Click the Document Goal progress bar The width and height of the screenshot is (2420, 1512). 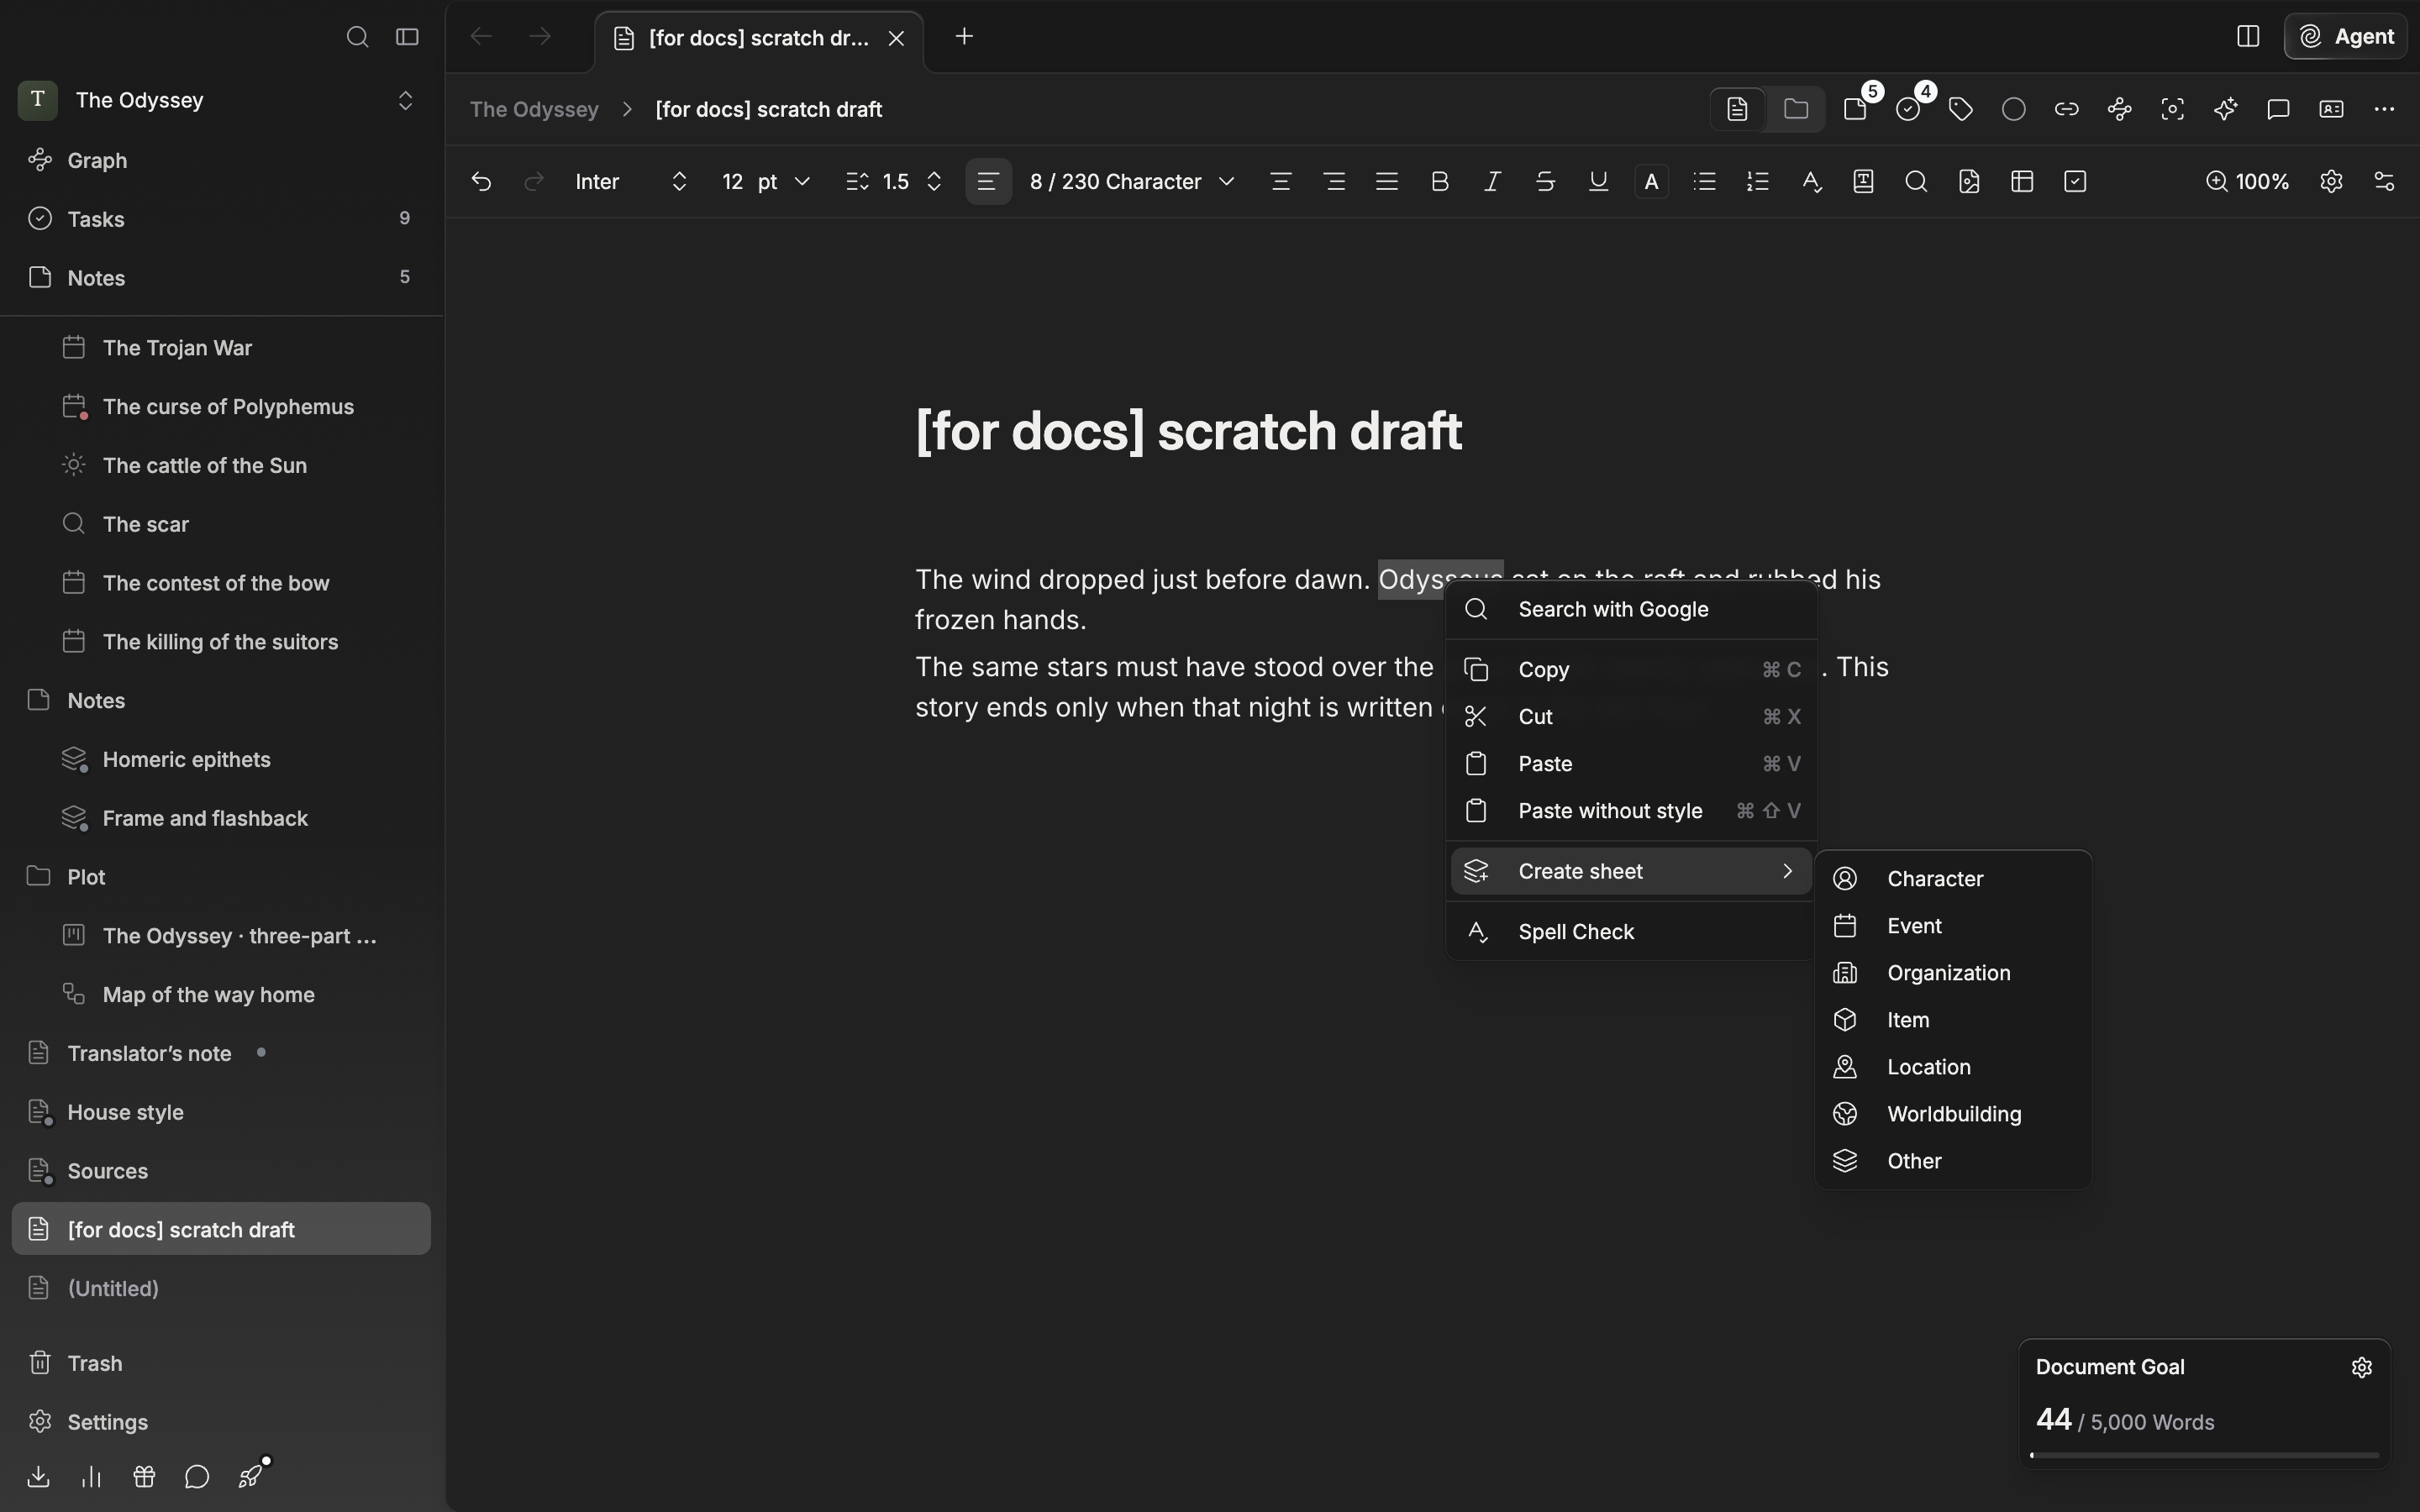pos(2205,1455)
